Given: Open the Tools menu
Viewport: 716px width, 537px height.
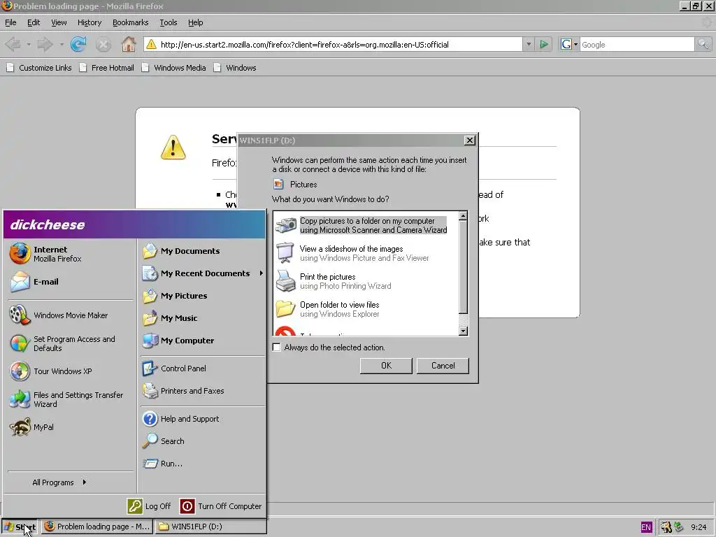Looking at the screenshot, I should tap(168, 22).
